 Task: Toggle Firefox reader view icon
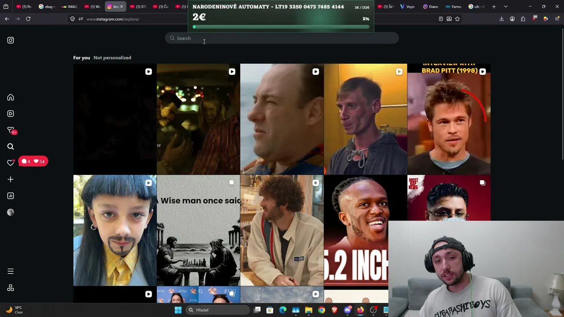point(441,19)
